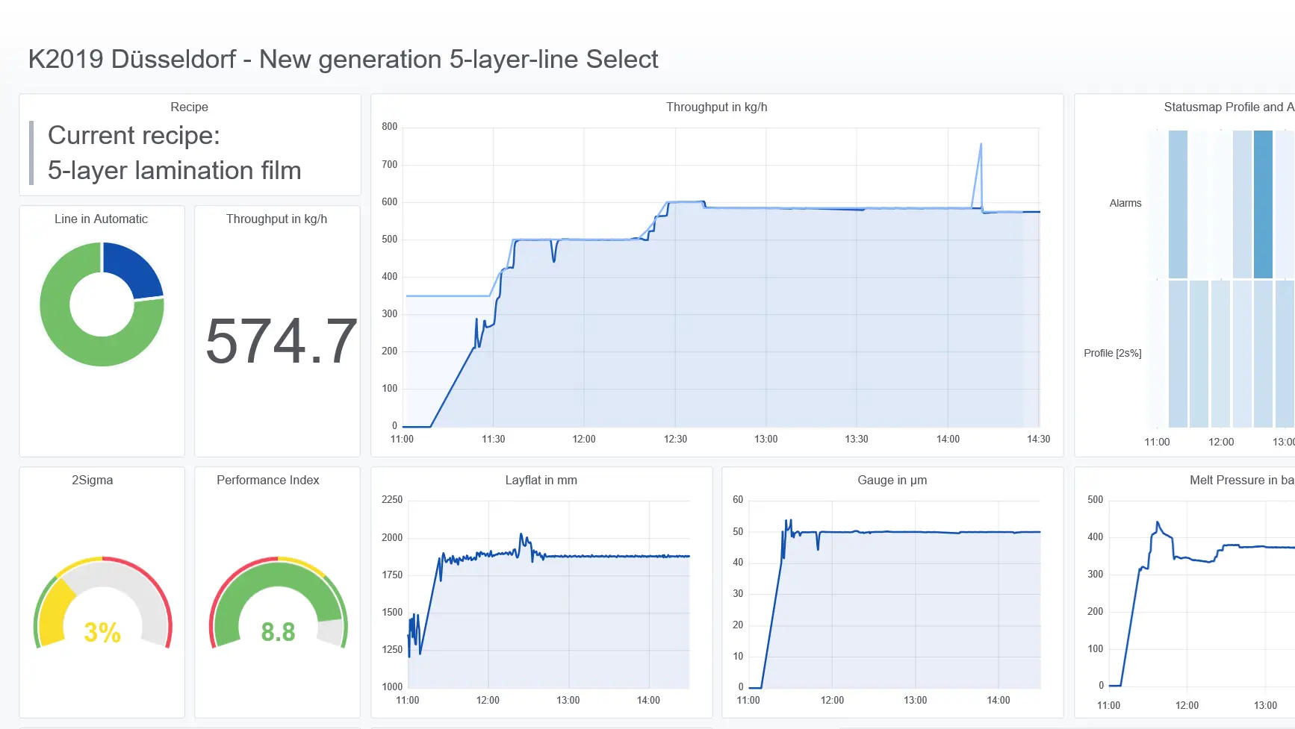Click the Profile [2s%] row label
This screenshot has height=729, width=1295.
tap(1112, 353)
